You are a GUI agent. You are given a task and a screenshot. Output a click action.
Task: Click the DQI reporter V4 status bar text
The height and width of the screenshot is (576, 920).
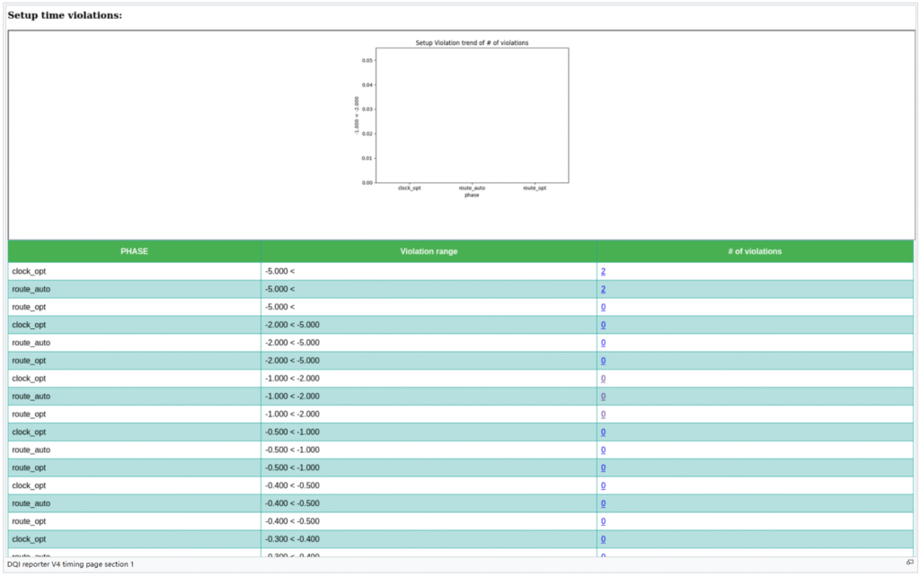70,563
